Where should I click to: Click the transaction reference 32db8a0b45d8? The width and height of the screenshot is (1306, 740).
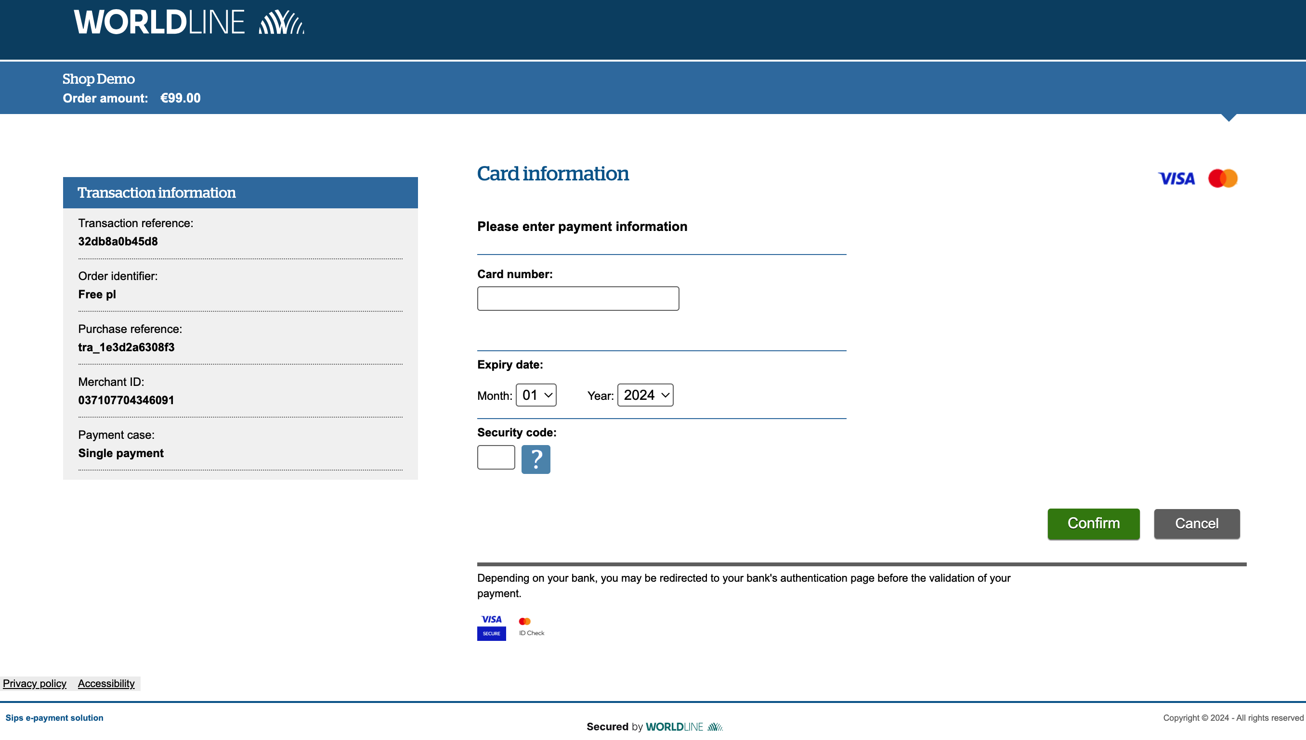pyautogui.click(x=118, y=242)
